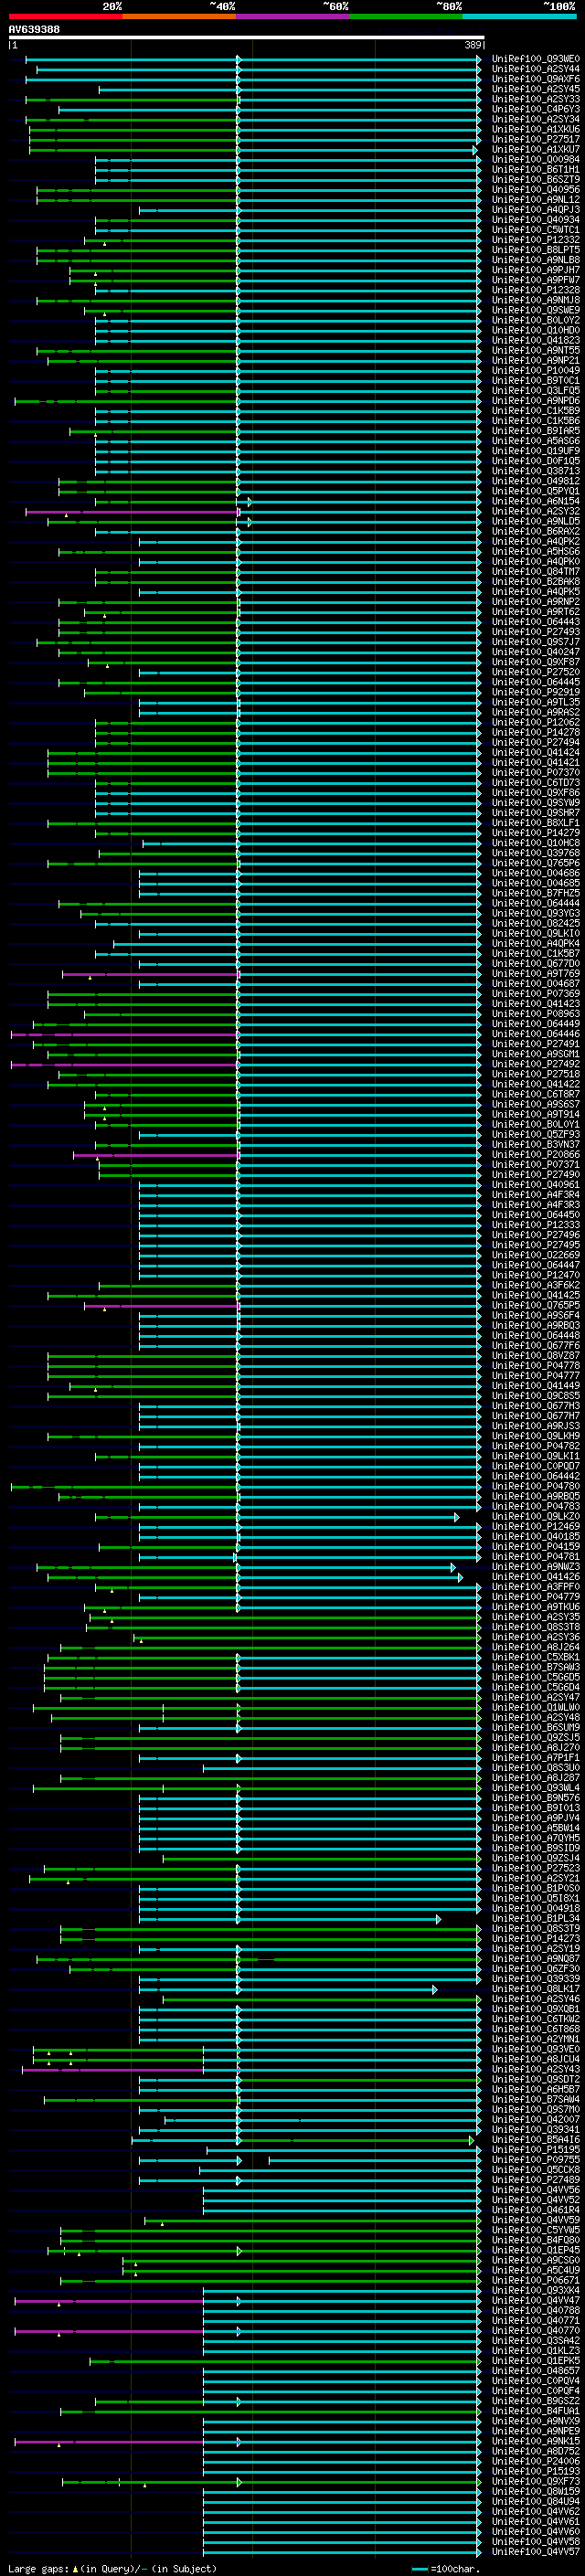
Task: Click purple alignment bar of UniRef100_P20866
Action: (x=155, y=1155)
